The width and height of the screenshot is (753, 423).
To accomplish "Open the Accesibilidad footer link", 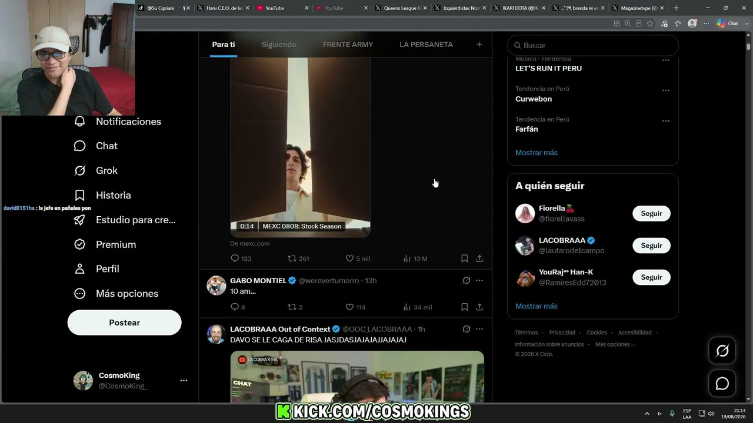I will (635, 333).
